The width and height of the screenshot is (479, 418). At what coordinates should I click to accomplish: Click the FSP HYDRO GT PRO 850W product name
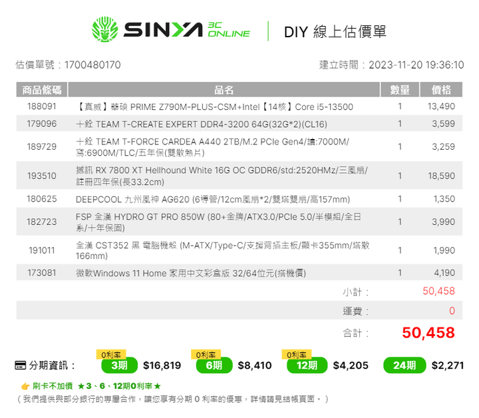pyautogui.click(x=218, y=222)
